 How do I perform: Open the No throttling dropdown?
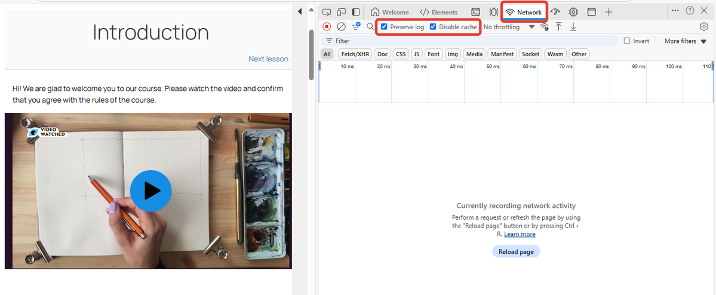coord(508,27)
